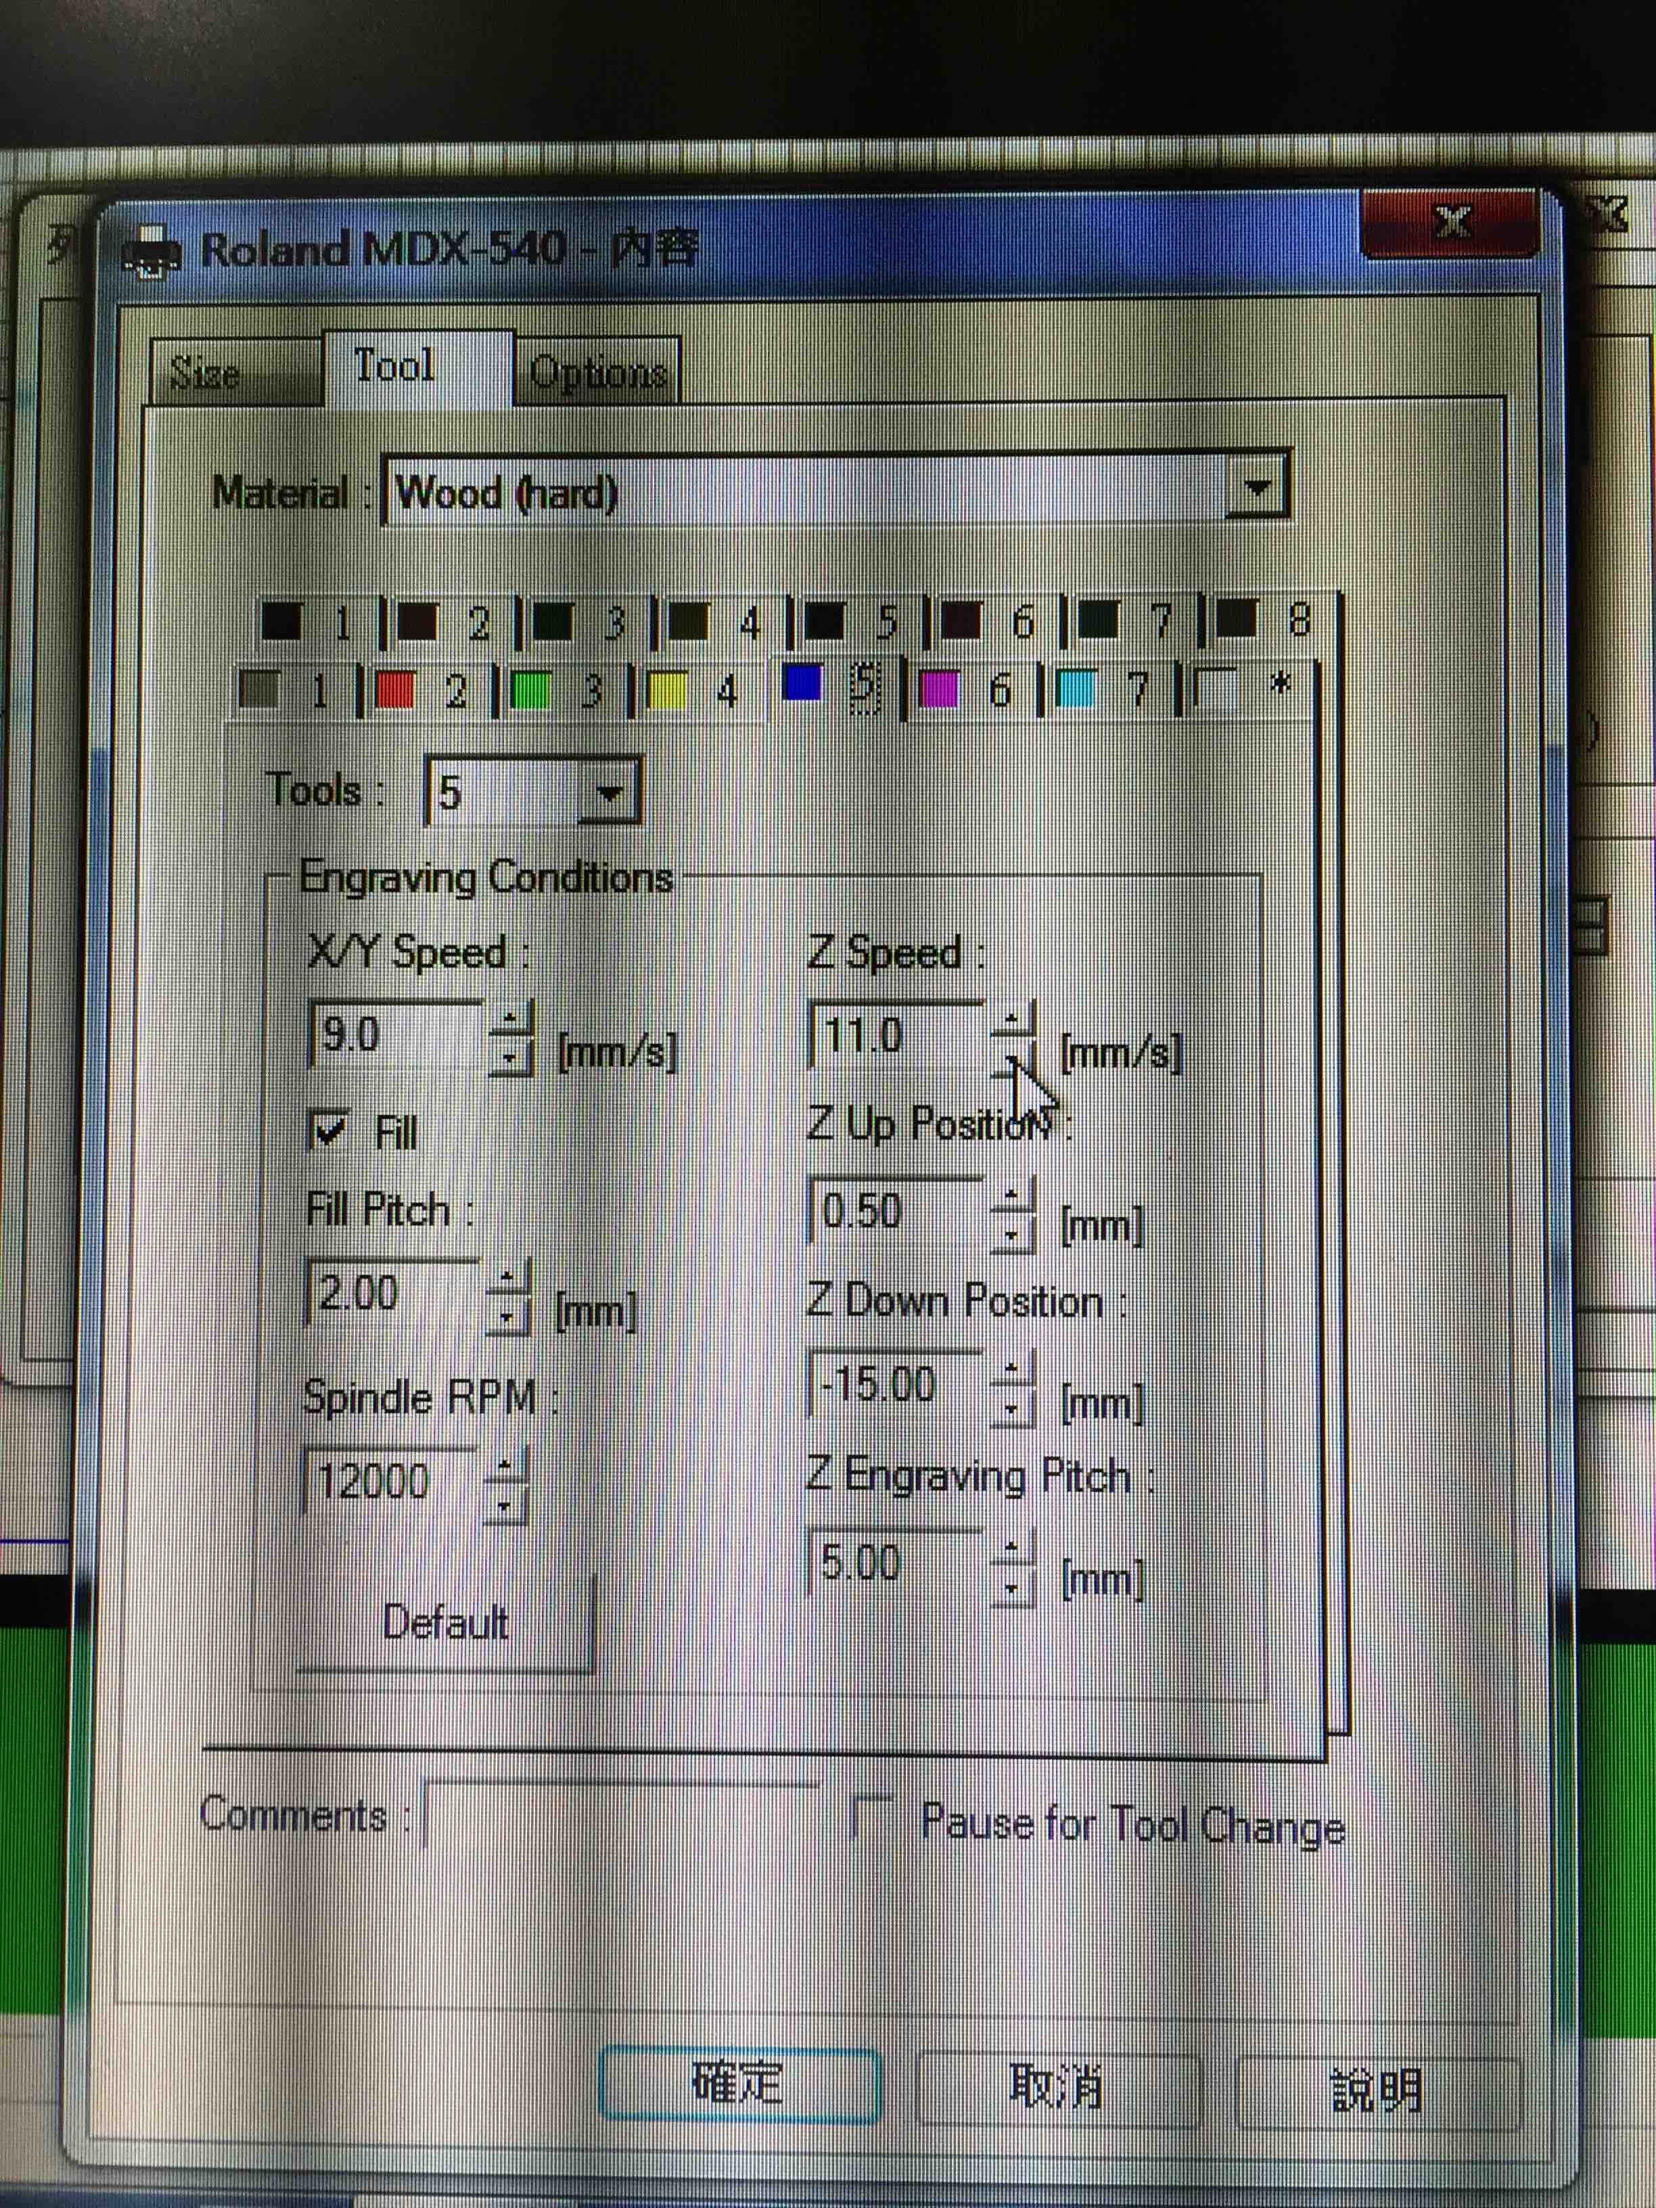Increase Z Up Position value
The image size is (1656, 2208).
pyautogui.click(x=1012, y=1195)
